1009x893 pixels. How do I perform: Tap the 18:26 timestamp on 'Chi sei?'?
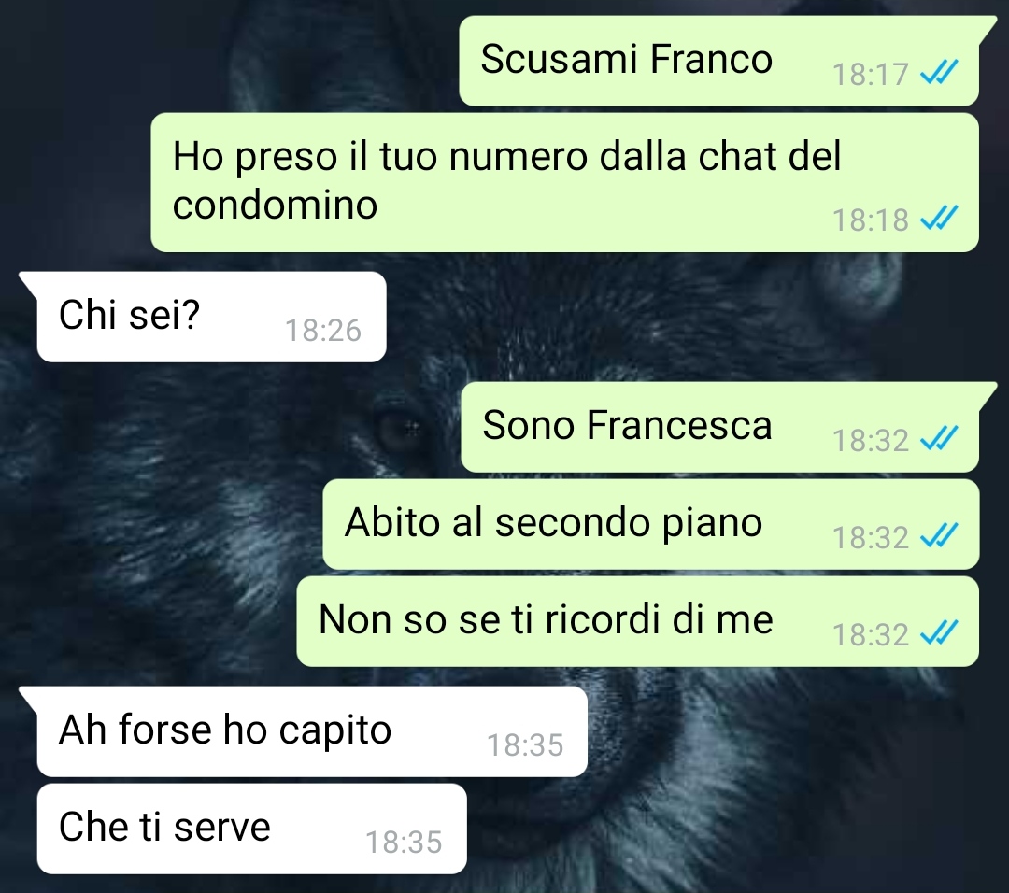pos(323,331)
